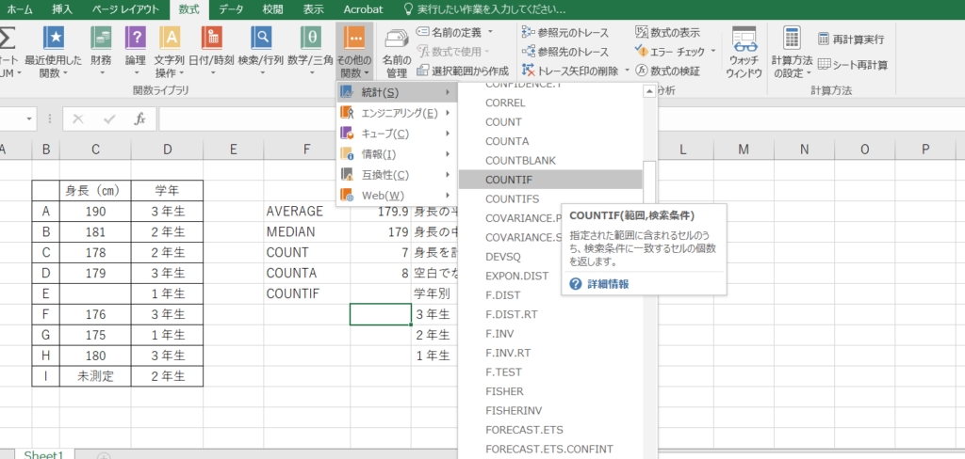
Task: Click 選択範囲から作成 icon
Action: 423,71
